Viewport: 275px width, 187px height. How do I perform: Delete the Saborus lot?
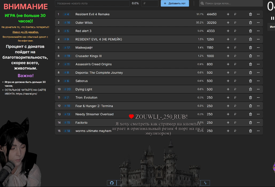pos(250,81)
